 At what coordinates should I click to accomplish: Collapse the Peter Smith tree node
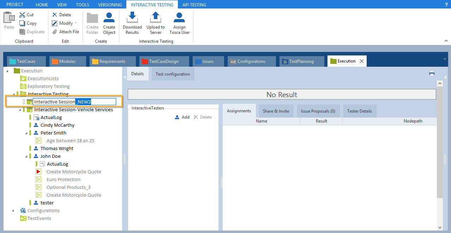26,133
